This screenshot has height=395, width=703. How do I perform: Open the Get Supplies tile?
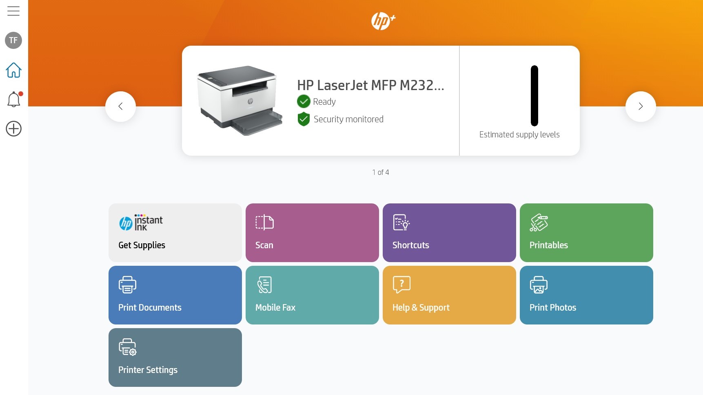pos(175,233)
